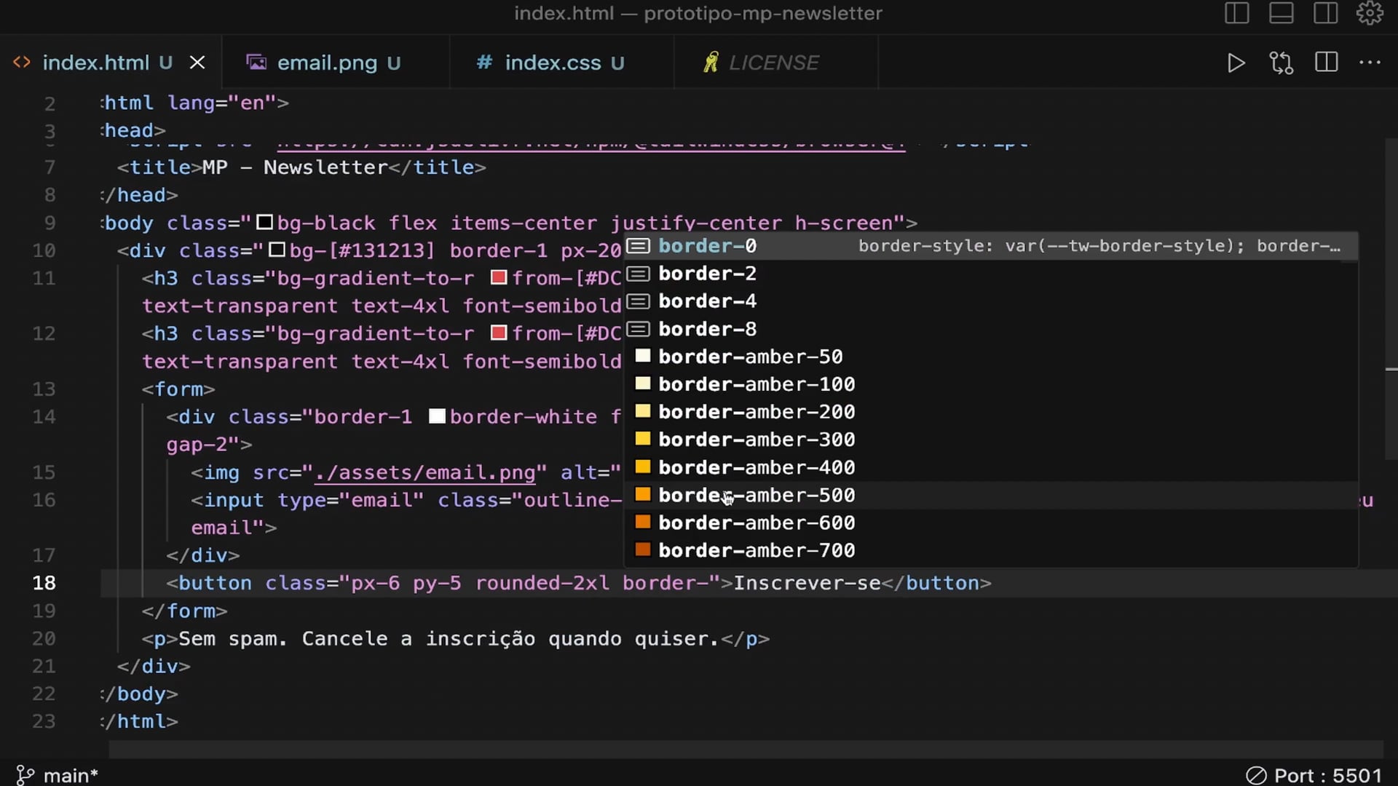Viewport: 1398px width, 786px height.
Task: Click the bg-black color swatch on line 9
Action: pos(265,223)
